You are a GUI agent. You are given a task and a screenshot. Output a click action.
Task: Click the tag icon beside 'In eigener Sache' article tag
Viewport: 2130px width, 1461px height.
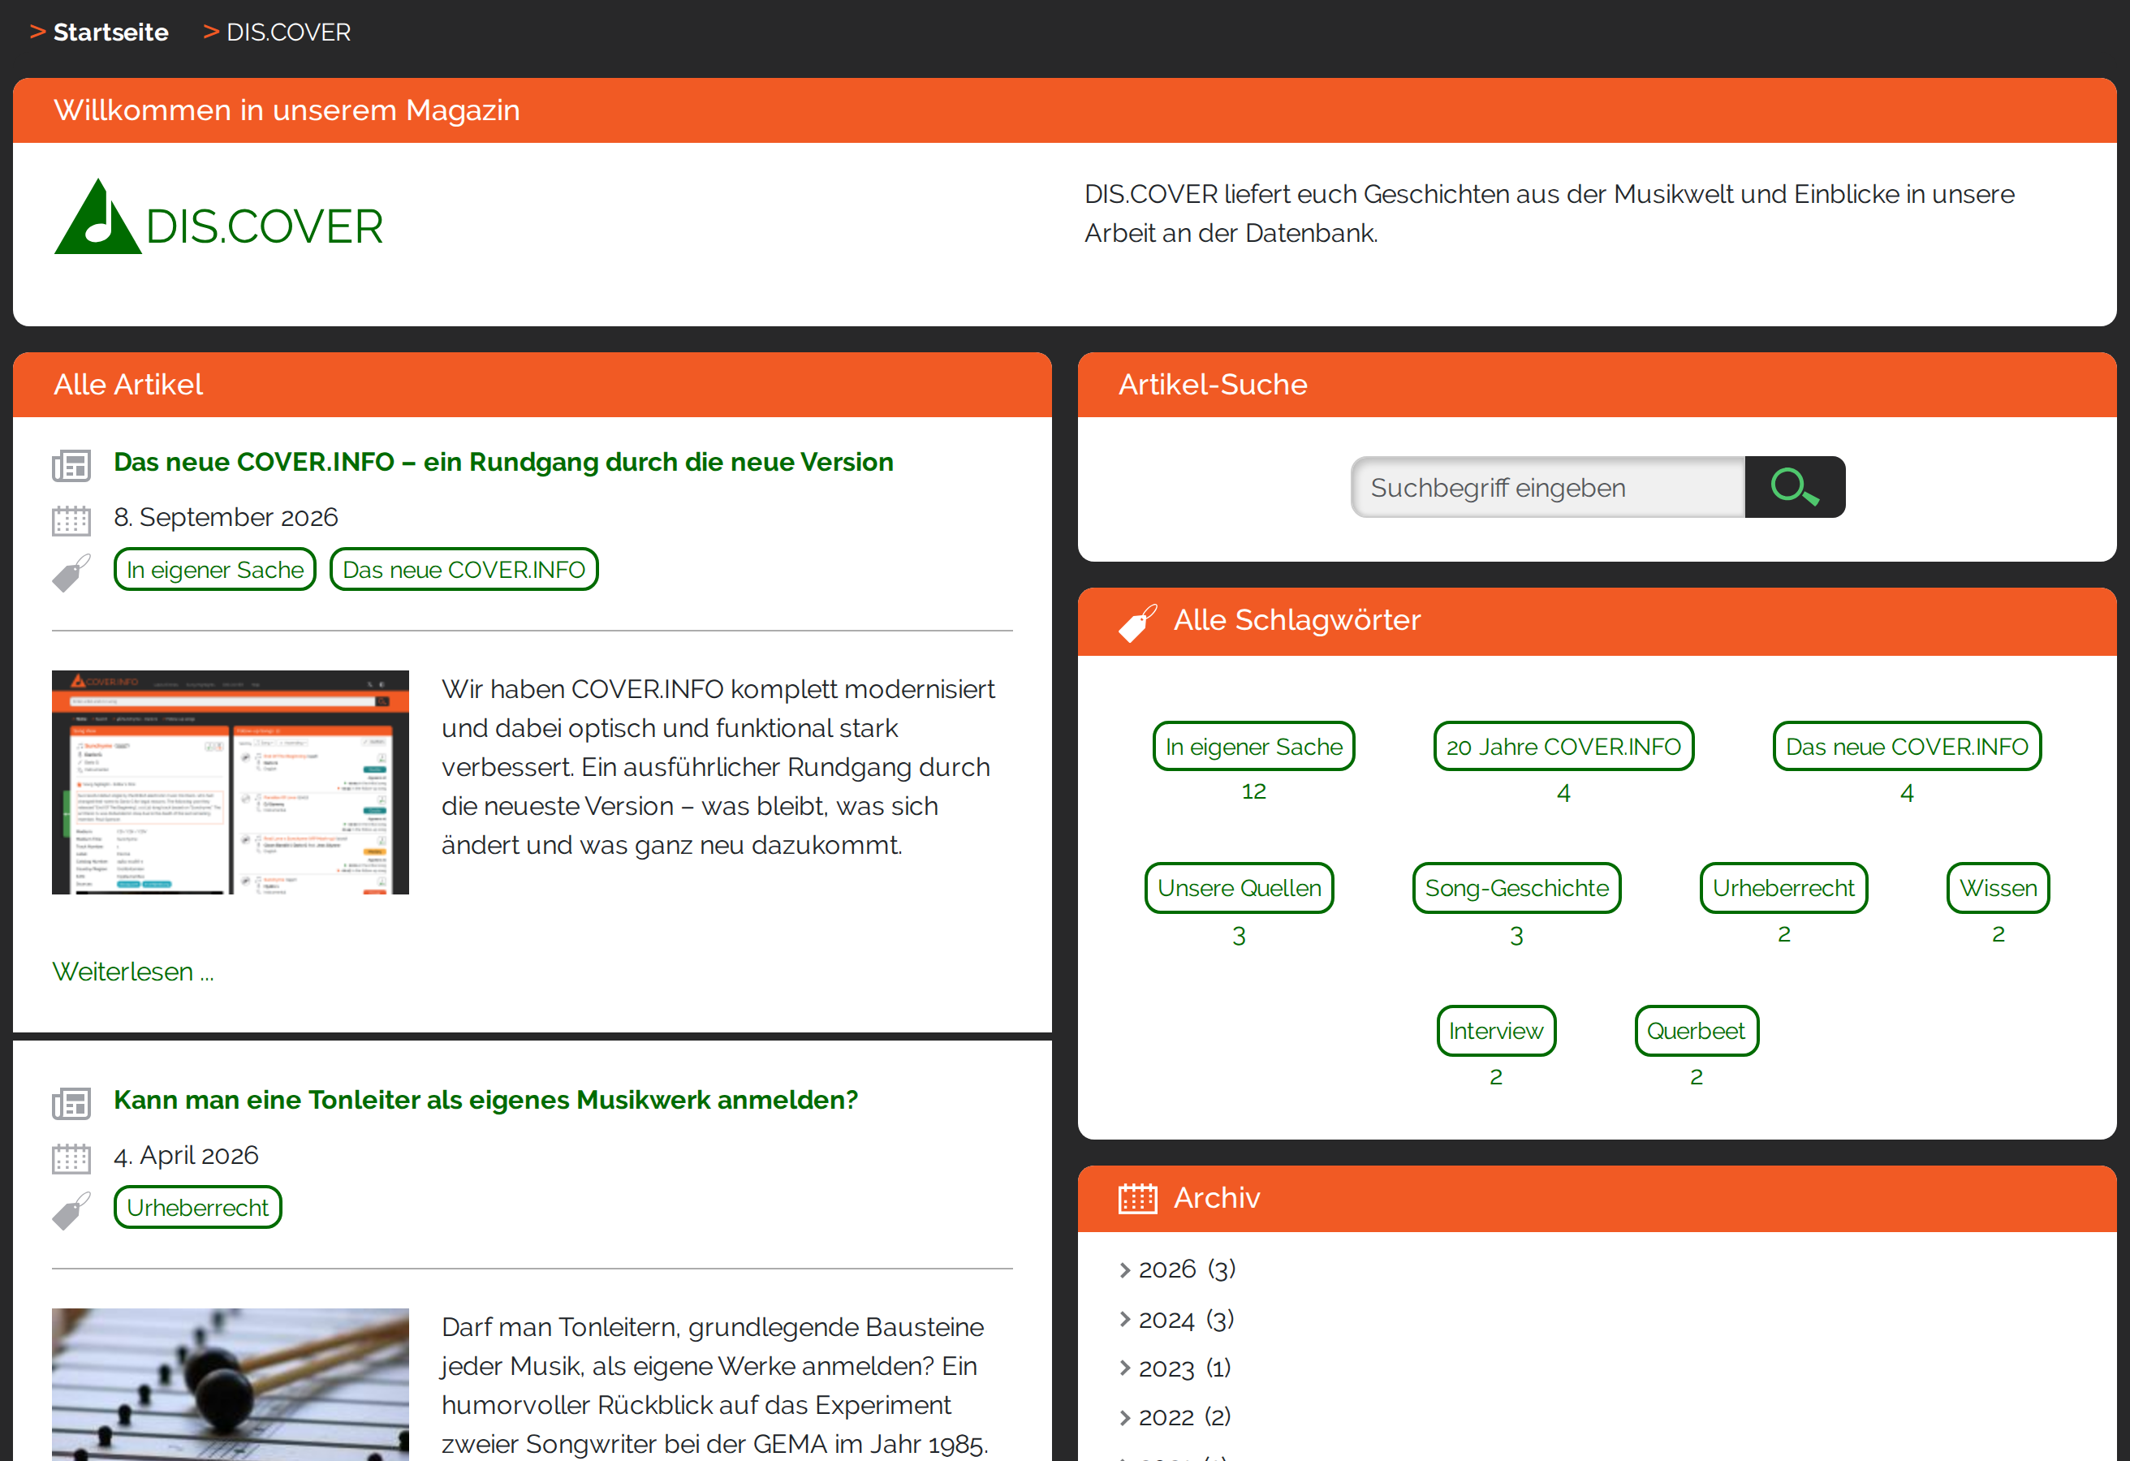pos(71,573)
